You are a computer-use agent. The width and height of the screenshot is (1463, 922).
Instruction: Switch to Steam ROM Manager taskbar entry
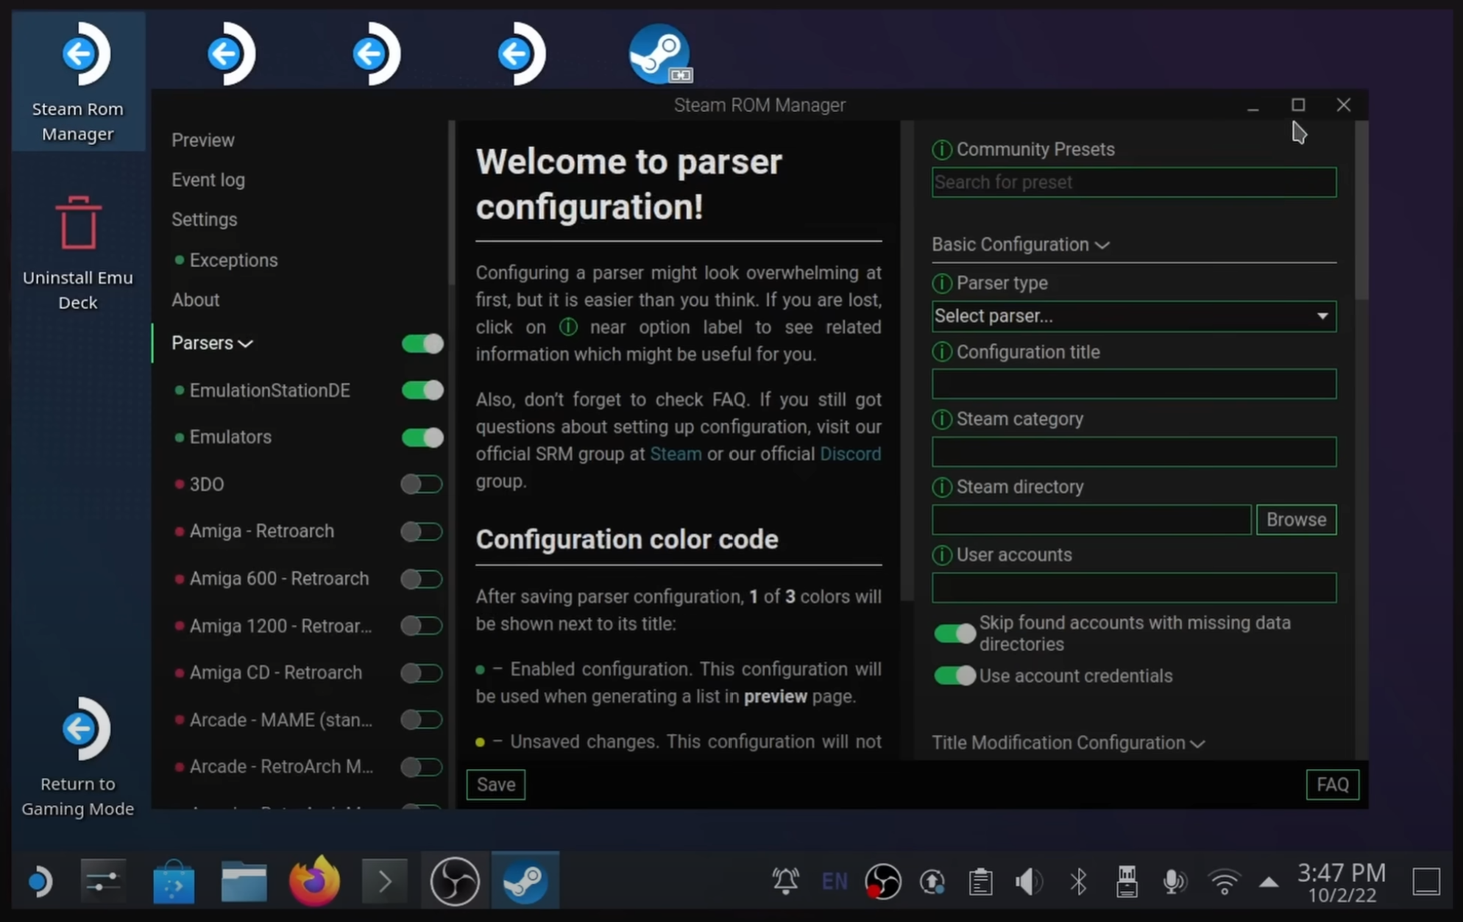click(525, 881)
